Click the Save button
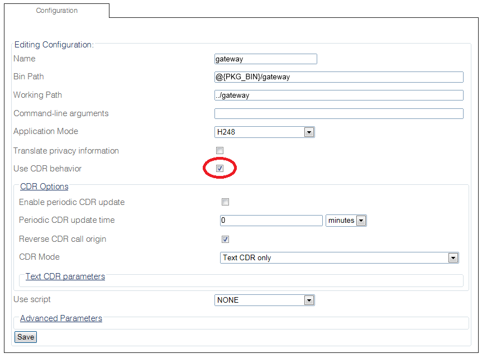Screen dimensions: 482x363 (26, 337)
